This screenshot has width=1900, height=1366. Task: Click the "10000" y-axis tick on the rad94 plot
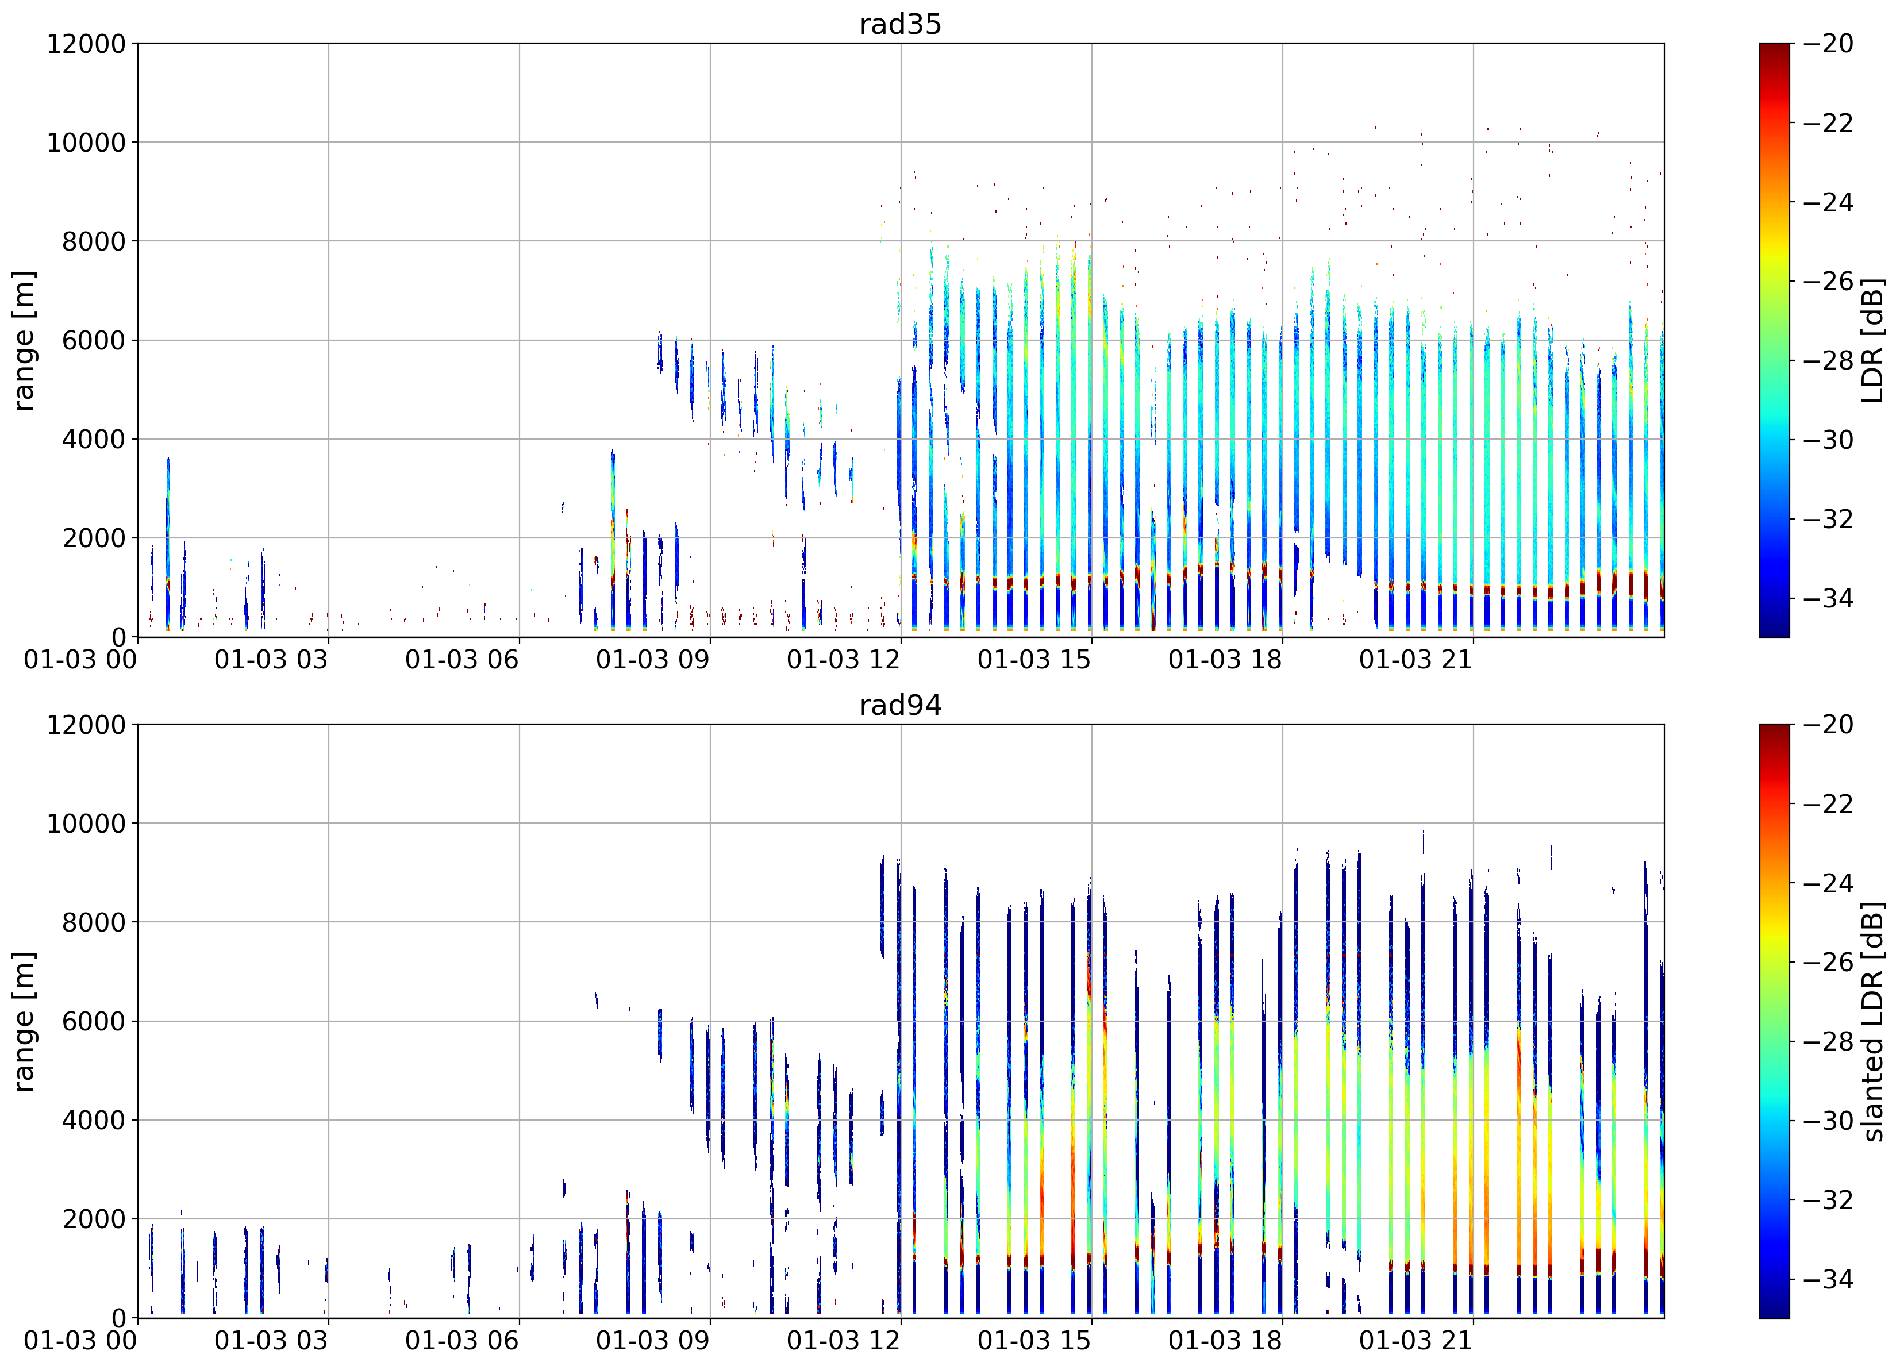(86, 824)
